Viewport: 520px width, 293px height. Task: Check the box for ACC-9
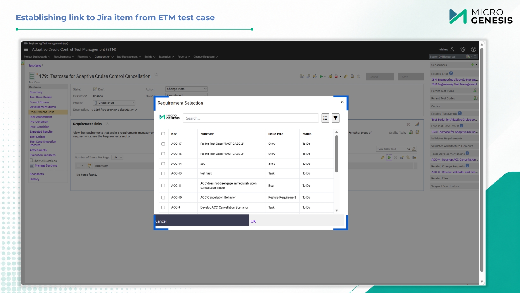point(163,207)
